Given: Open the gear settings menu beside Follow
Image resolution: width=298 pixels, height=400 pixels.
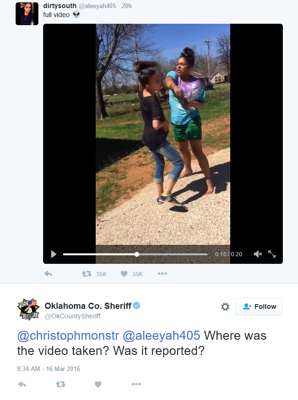Looking at the screenshot, I should click(225, 307).
